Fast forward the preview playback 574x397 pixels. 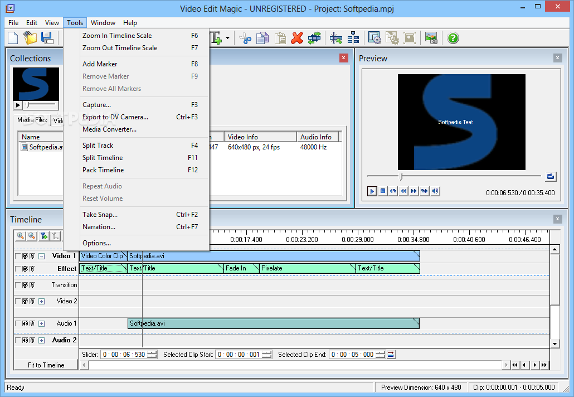coord(414,191)
